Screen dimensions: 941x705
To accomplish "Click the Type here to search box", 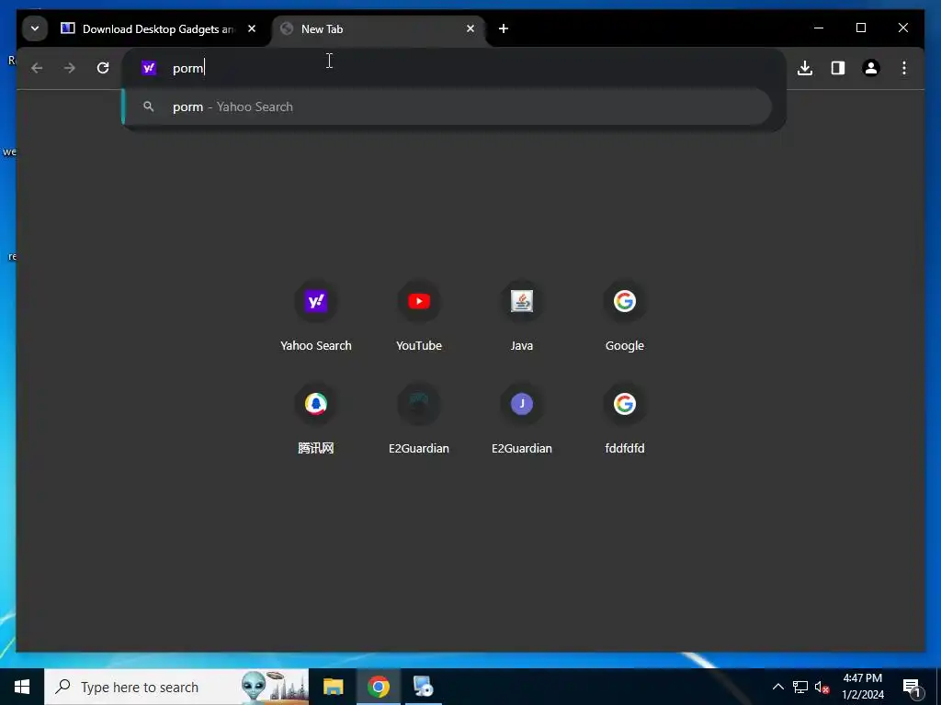I will click(176, 687).
